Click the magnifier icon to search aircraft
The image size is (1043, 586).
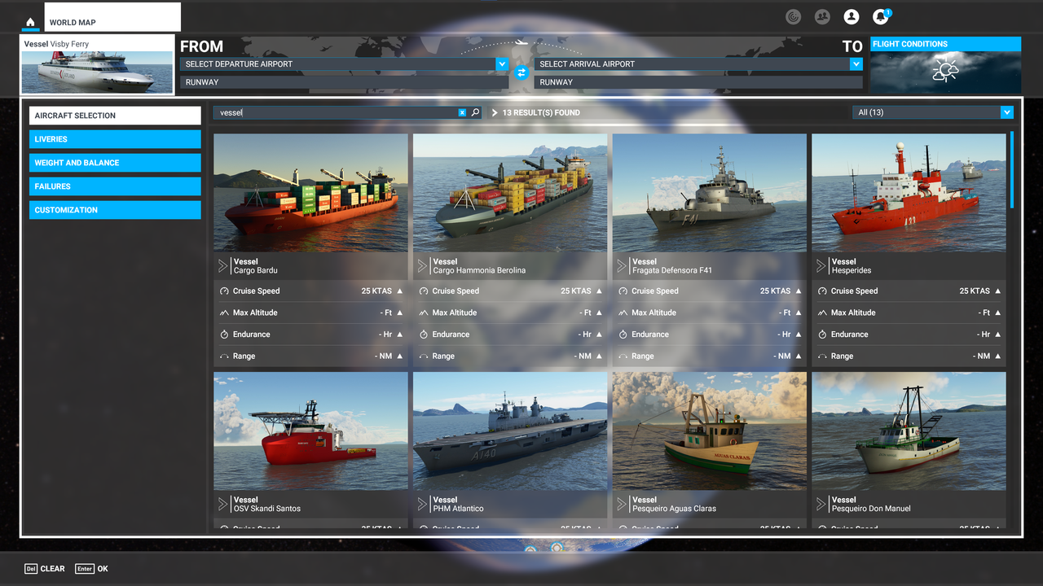(476, 112)
